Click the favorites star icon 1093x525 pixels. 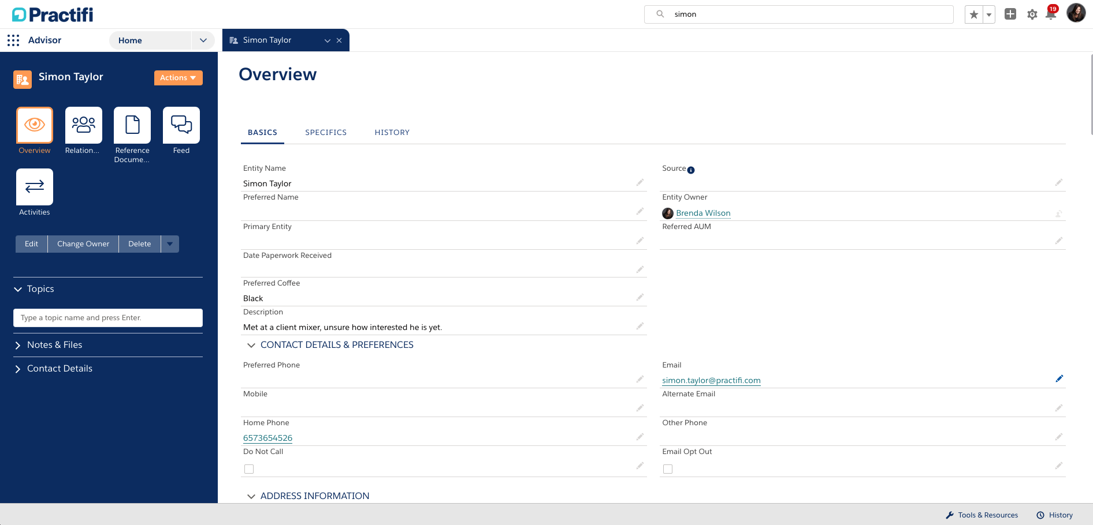click(x=974, y=14)
